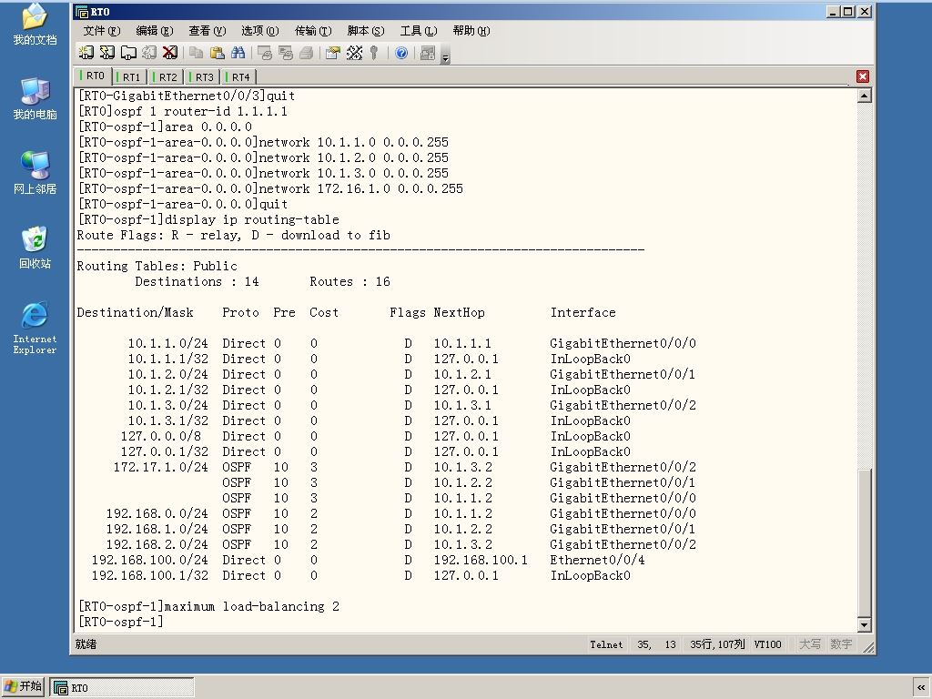Click the VT100 status bar entry

(767, 644)
